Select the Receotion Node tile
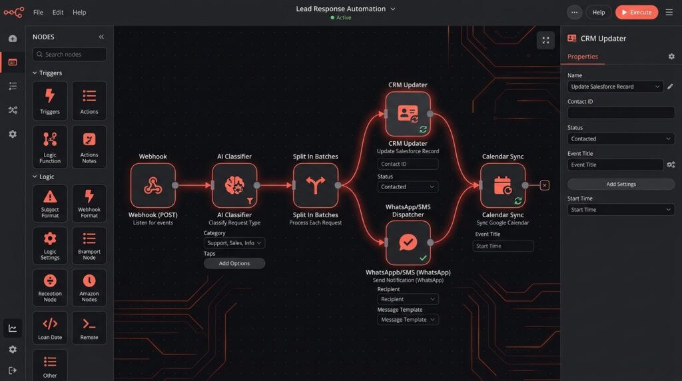The width and height of the screenshot is (682, 381). point(50,288)
